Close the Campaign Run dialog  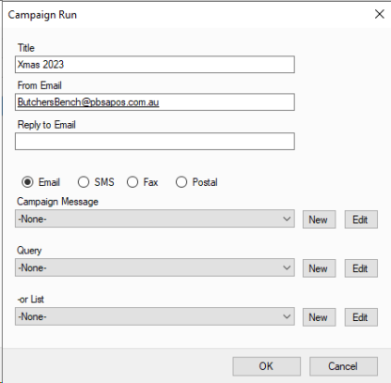380,14
